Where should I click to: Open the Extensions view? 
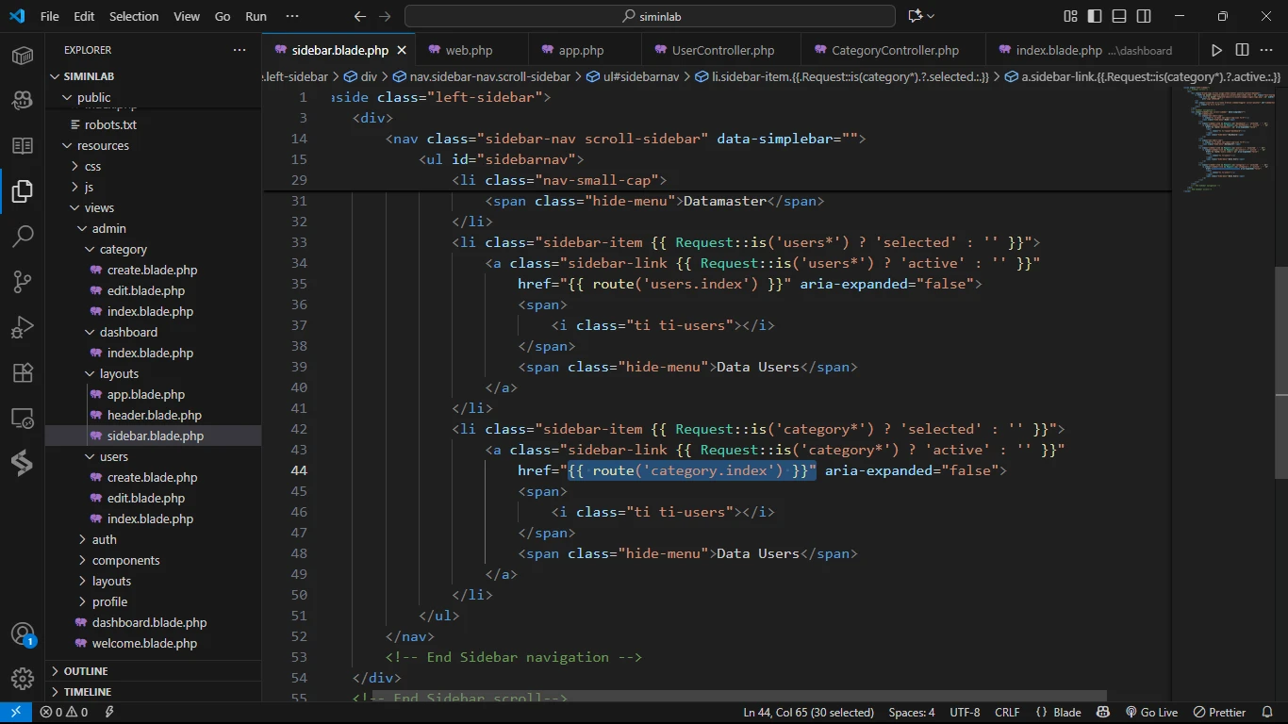[x=23, y=372]
